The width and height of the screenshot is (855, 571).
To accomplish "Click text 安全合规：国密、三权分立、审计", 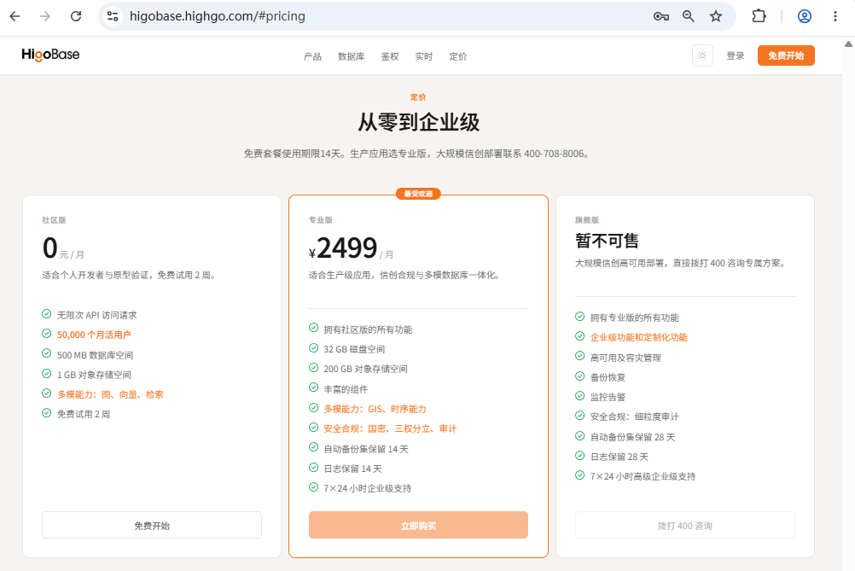I will click(390, 428).
